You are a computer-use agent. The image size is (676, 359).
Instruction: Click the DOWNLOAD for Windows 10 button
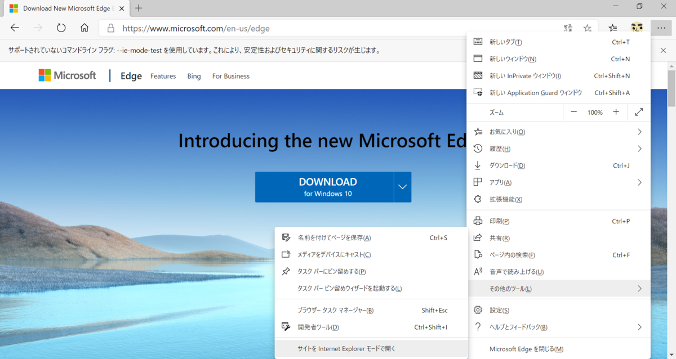[324, 187]
